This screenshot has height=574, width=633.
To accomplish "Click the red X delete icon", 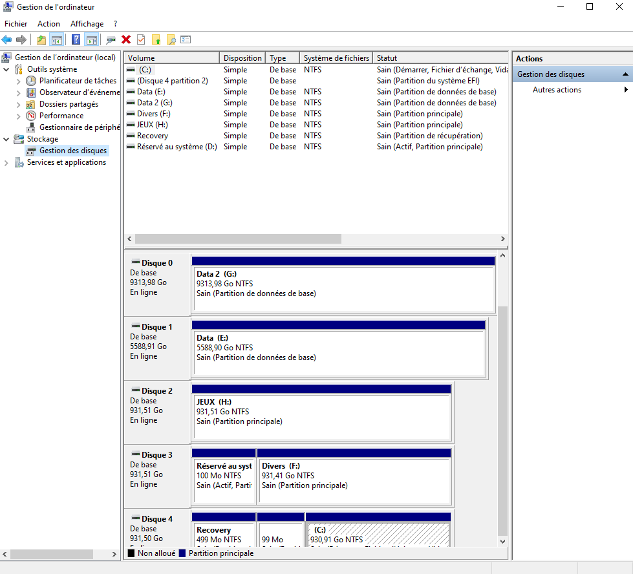I will coord(126,39).
